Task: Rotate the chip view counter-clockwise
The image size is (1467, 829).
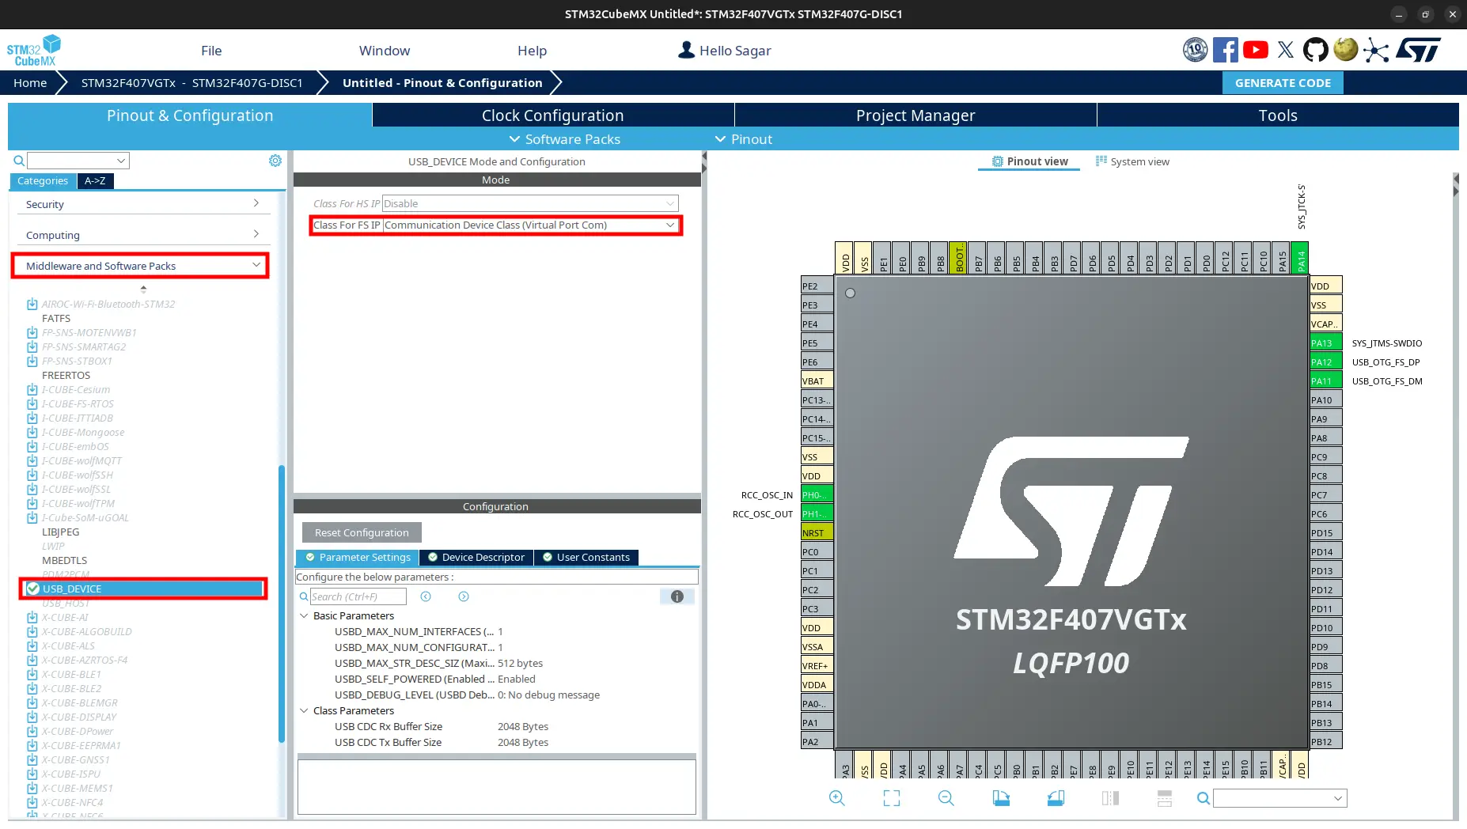Action: pyautogui.click(x=1056, y=798)
